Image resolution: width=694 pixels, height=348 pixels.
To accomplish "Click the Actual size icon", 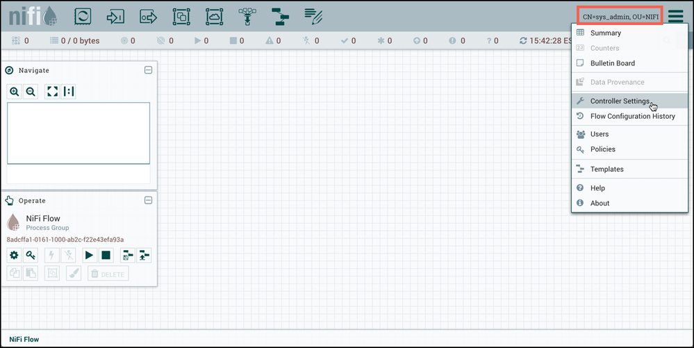I will [x=68, y=92].
